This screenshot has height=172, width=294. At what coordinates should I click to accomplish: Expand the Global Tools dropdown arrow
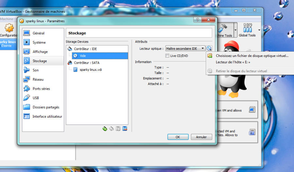tap(259, 30)
